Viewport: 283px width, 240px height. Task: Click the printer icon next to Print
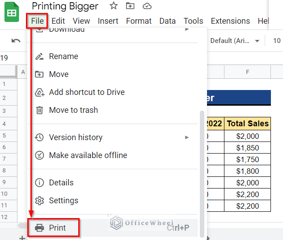coord(40,228)
